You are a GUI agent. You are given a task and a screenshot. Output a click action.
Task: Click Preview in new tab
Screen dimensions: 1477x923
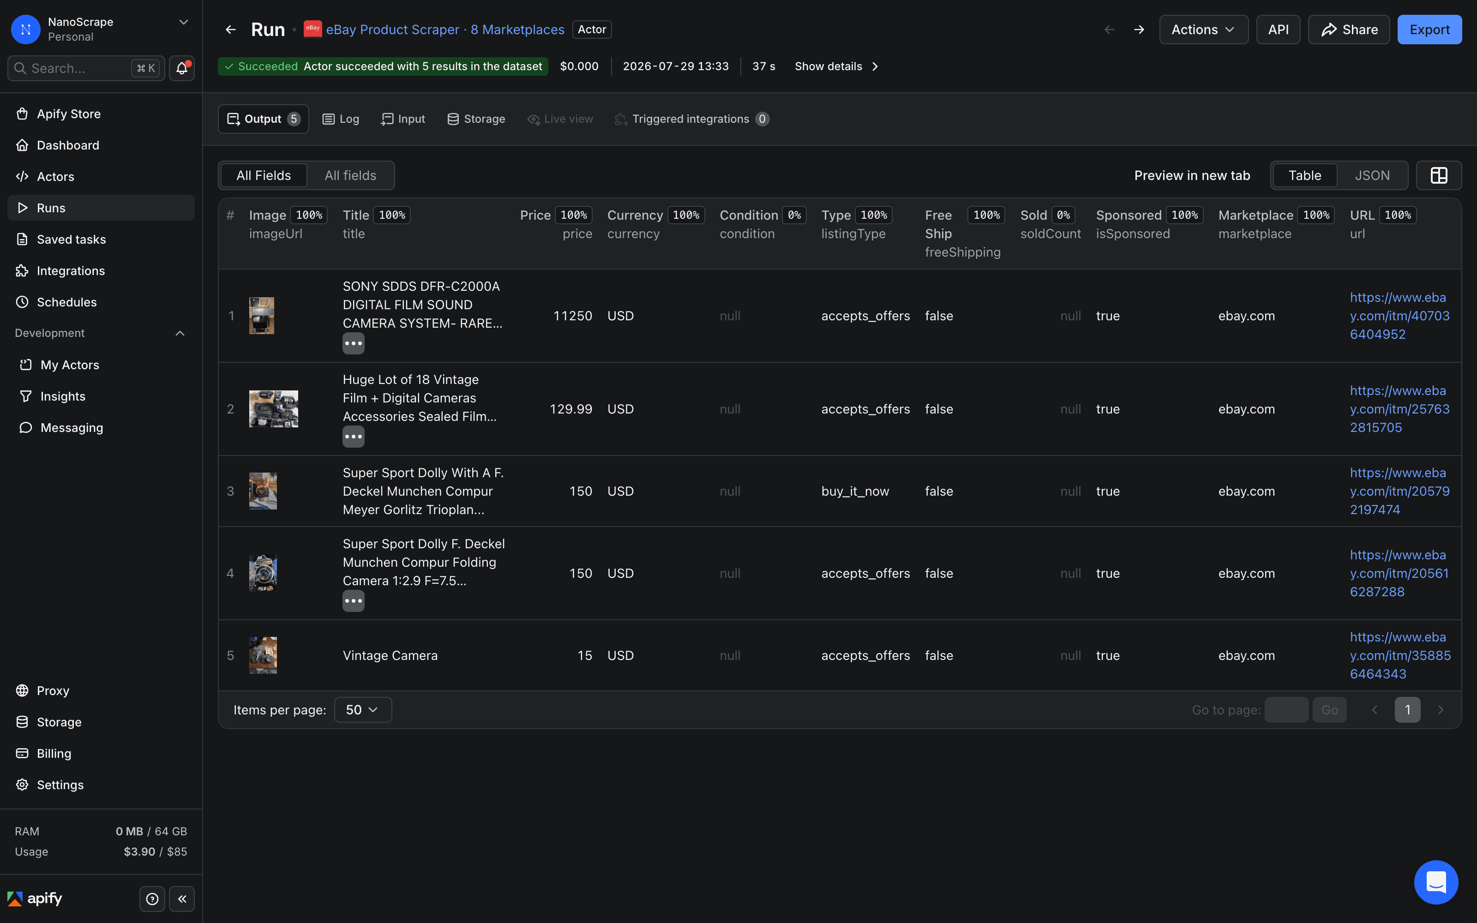point(1192,175)
